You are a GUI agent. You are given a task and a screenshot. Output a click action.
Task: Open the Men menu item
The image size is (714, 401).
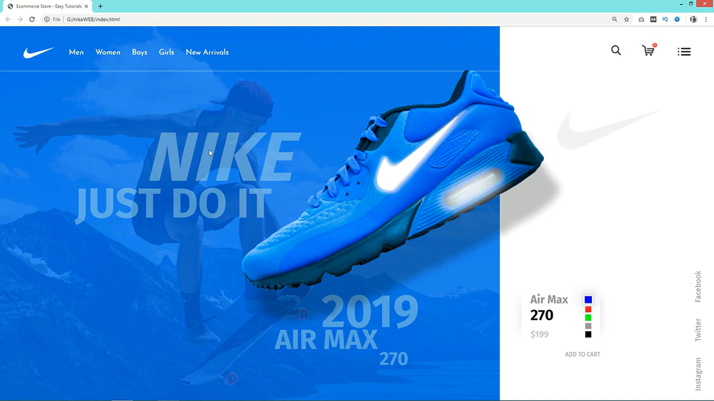76,52
